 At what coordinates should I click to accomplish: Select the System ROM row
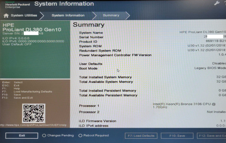(152, 46)
